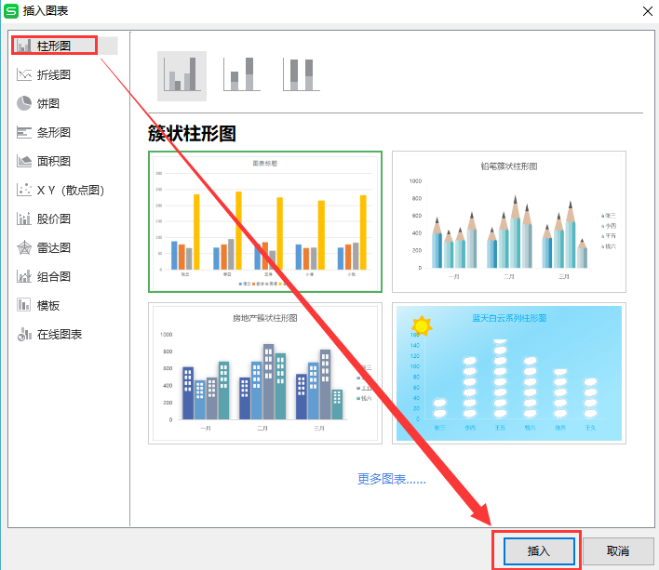Pick the 房地产簇状柱形图 building chart thumbnail

click(265, 373)
